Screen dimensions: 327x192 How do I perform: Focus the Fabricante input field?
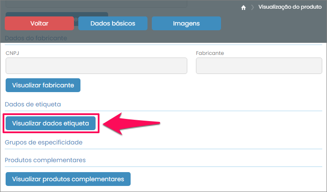click(259, 66)
